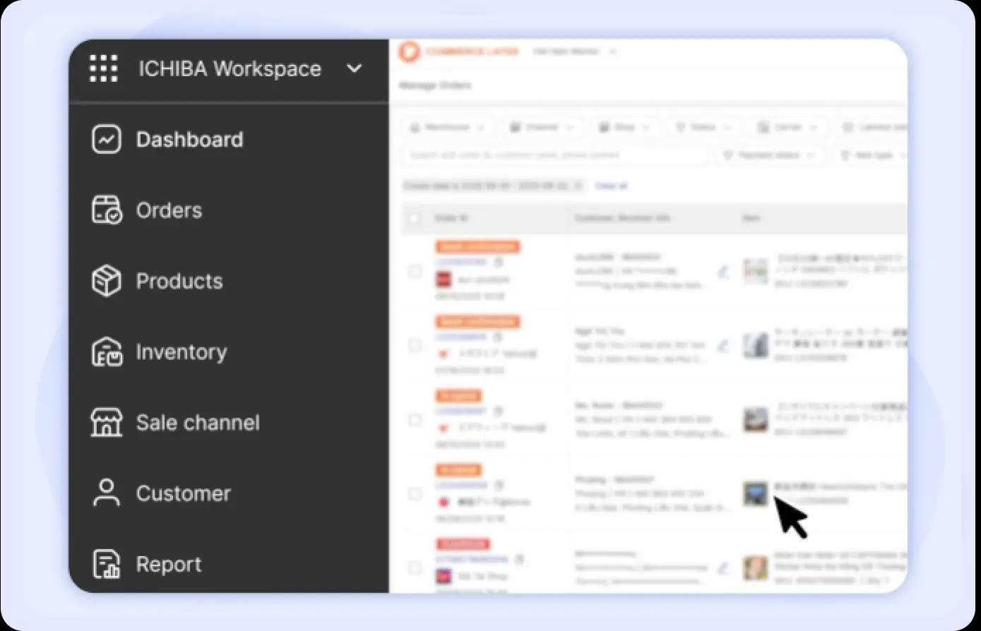981x631 pixels.
Task: Open the Warehouse filter dropdown
Action: 448,127
